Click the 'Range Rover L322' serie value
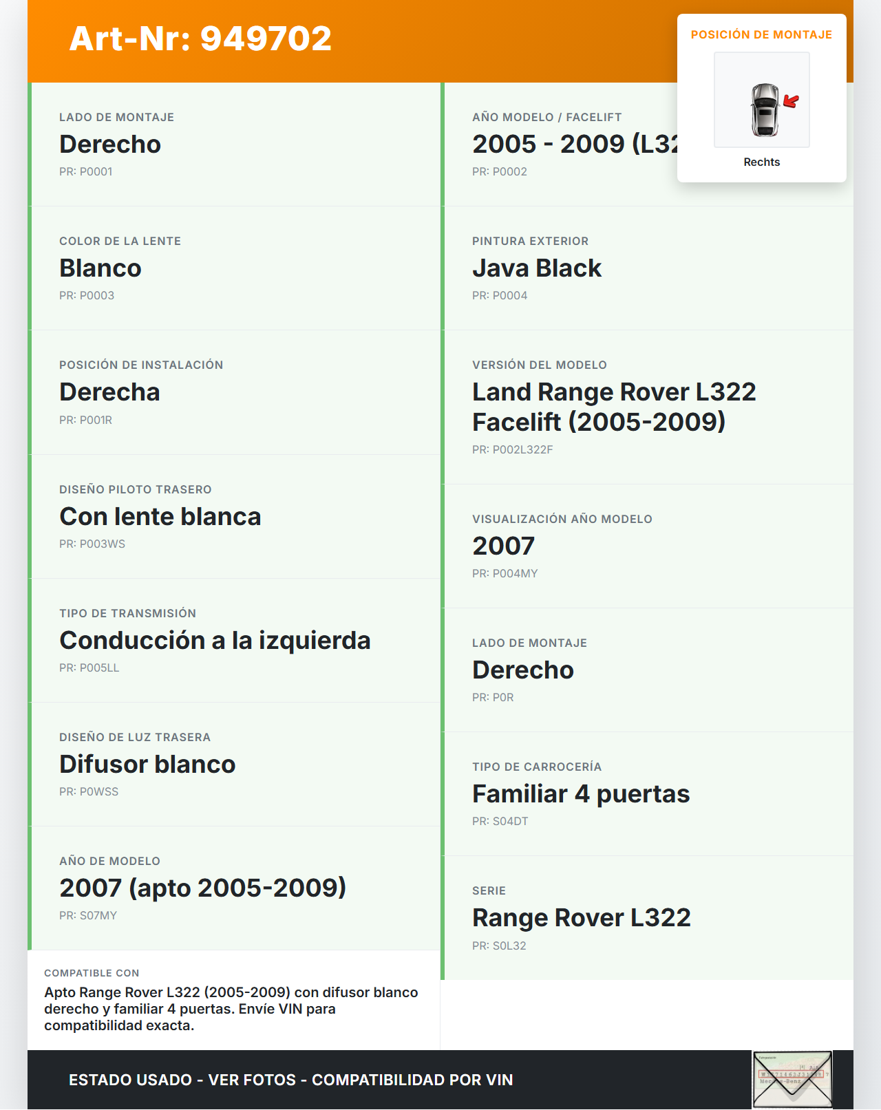Screen dimensions: 881x1110 tap(581, 918)
